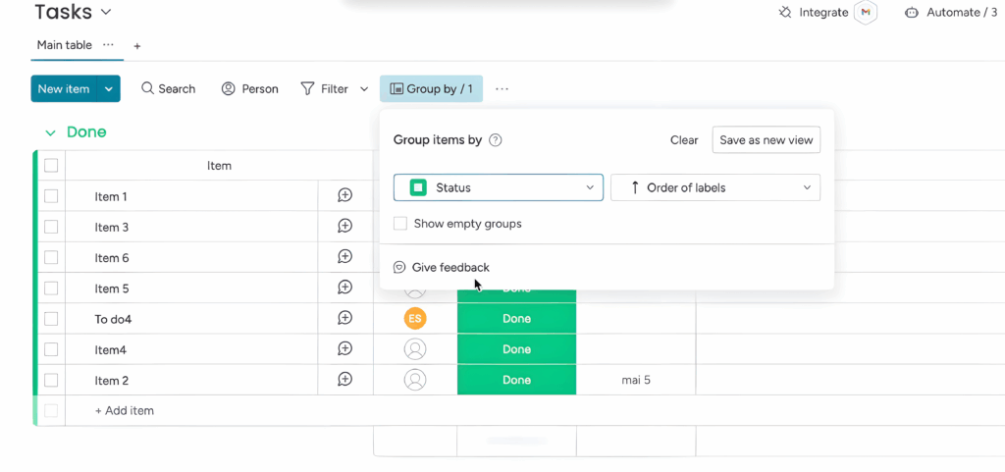The image size is (1005, 472).
Task: Open conversation icon for Item4
Action: click(x=344, y=349)
